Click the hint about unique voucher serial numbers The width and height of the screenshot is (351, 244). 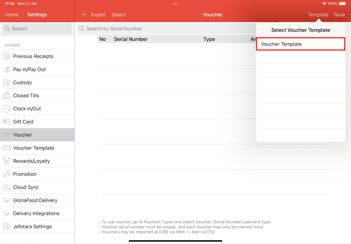(181, 227)
